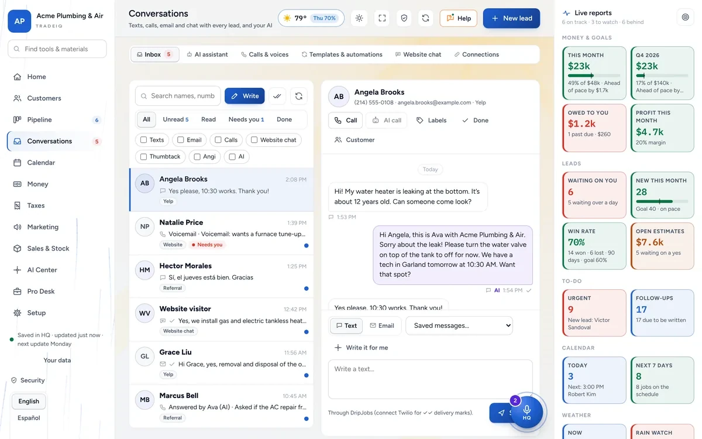Open the Labels menu for conversation
The width and height of the screenshot is (702, 439).
pyautogui.click(x=431, y=121)
